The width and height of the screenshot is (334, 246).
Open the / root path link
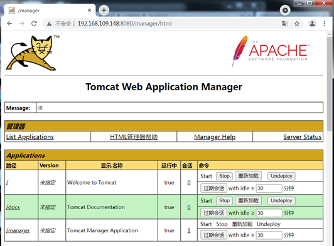(8, 183)
